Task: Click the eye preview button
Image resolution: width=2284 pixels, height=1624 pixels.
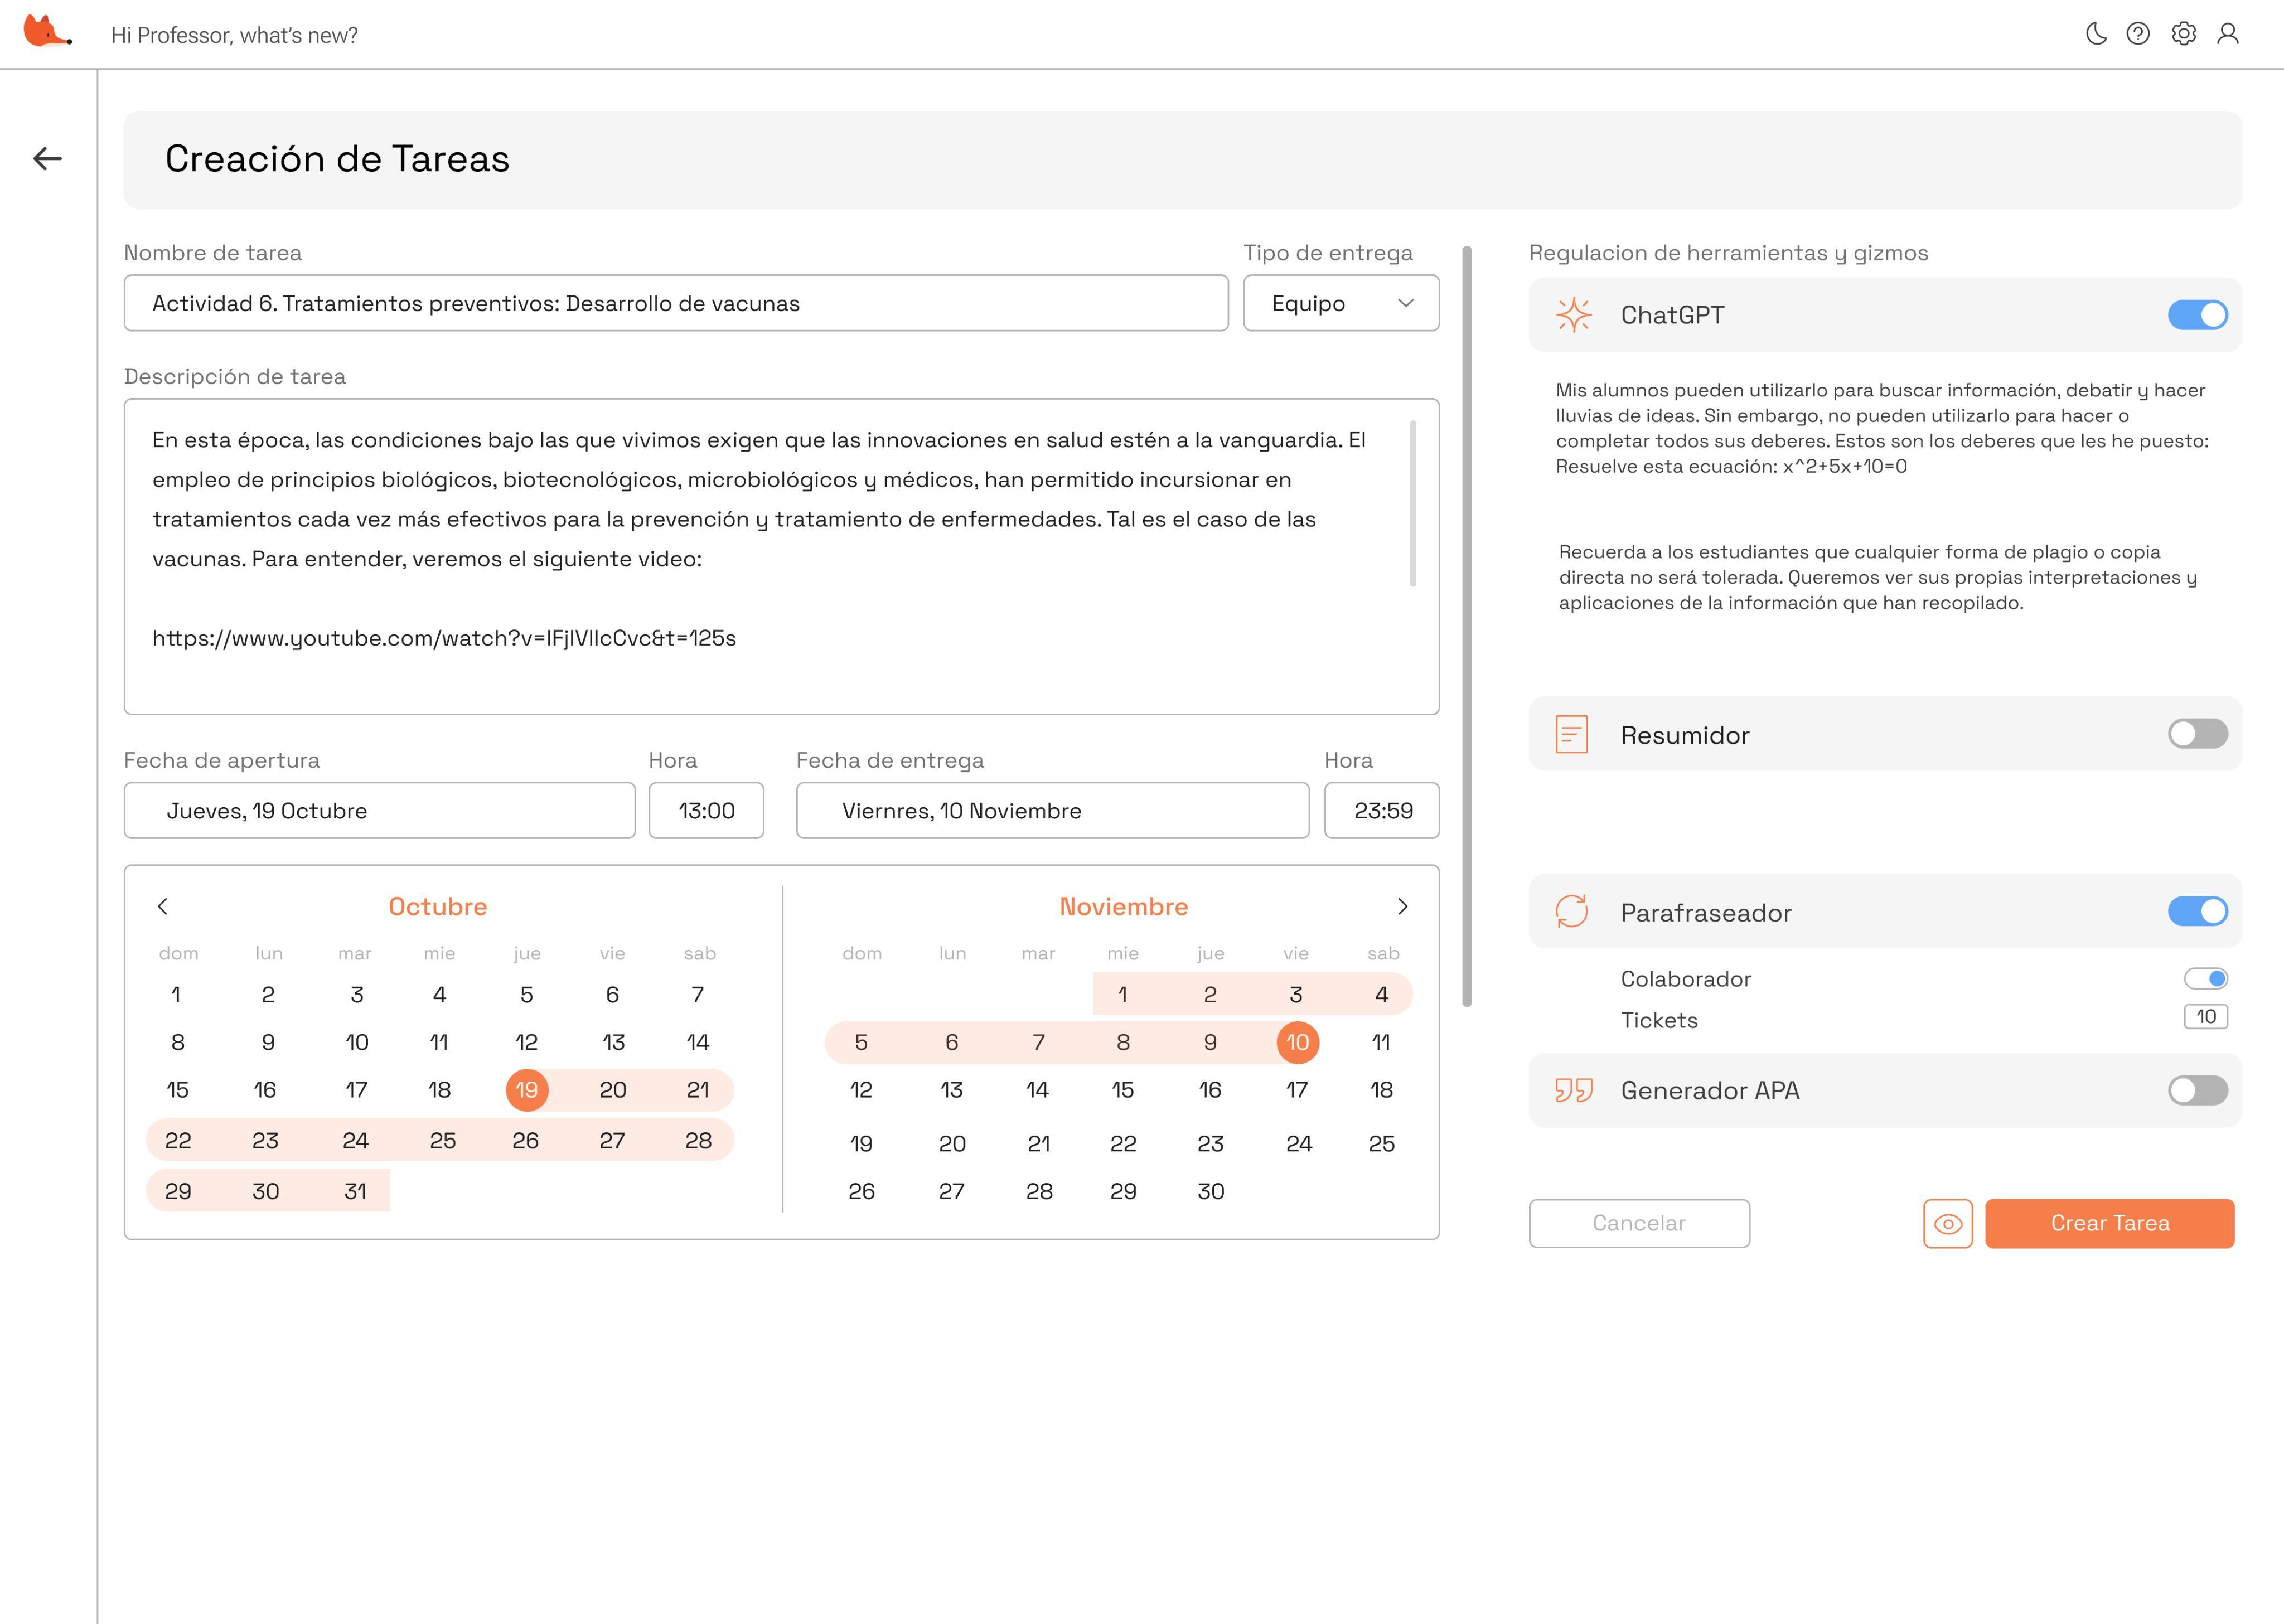Action: [x=1947, y=1223]
